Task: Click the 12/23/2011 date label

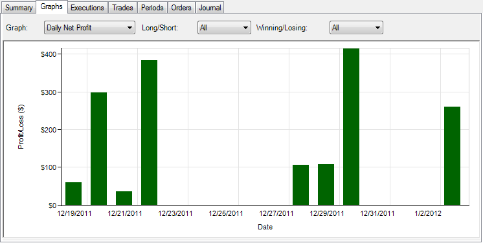Action: point(175,213)
